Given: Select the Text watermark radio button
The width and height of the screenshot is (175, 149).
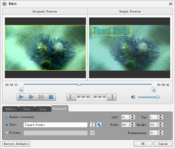Looking at the screenshot, I should coord(7,124).
